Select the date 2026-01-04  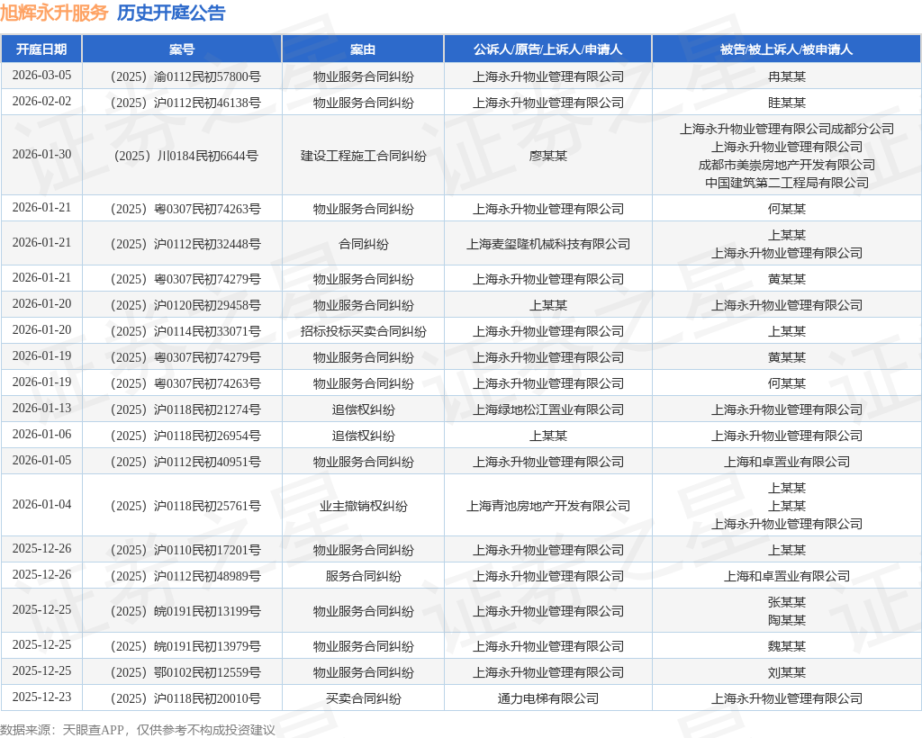pos(41,504)
